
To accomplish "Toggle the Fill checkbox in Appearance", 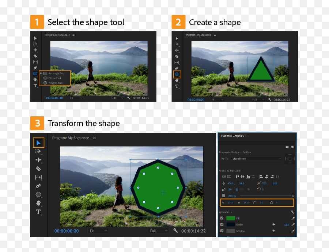I will point(222,218).
